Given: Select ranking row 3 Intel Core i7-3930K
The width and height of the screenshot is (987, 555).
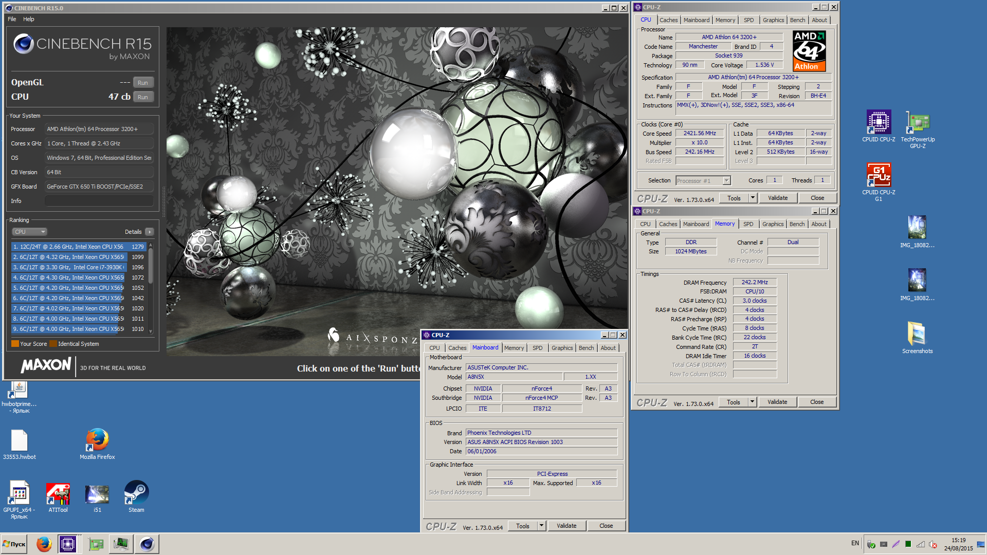Looking at the screenshot, I should click(79, 267).
